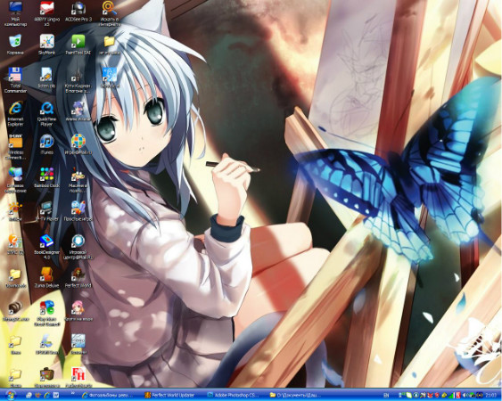This screenshot has width=502, height=401.
Task: Open the Zuma Deluxe shortcut
Action: (x=46, y=277)
